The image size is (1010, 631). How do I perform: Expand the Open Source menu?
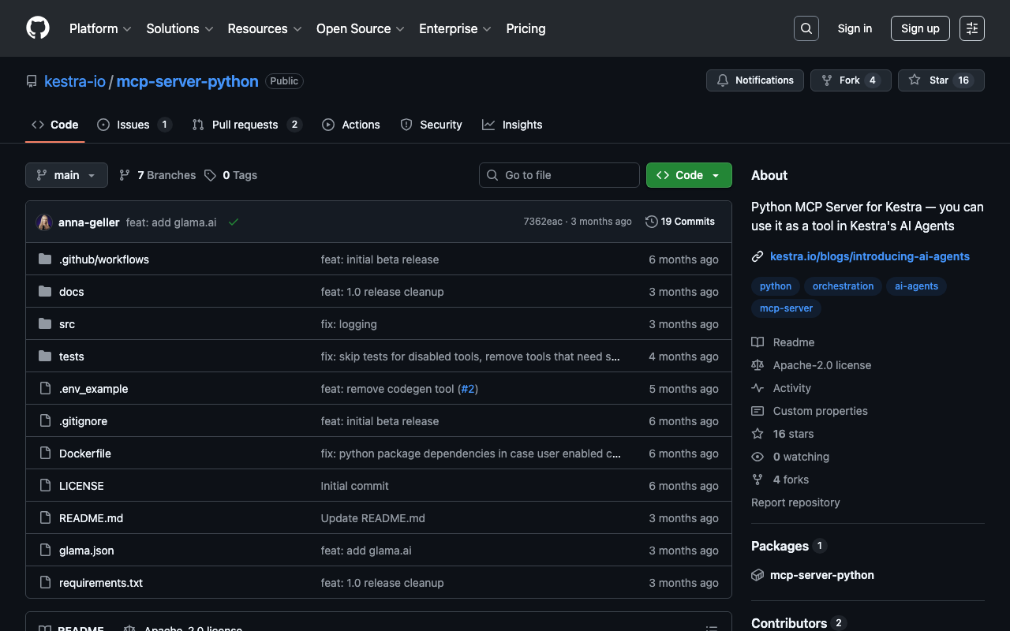[x=360, y=28]
